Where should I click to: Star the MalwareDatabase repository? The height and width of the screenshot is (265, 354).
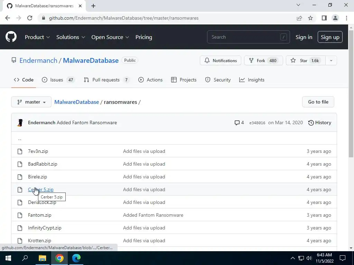click(306, 60)
